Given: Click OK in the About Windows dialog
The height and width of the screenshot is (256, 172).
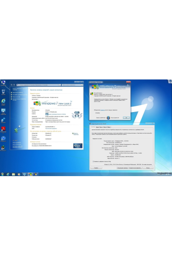Looking at the screenshot, I should [x=126, y=117].
